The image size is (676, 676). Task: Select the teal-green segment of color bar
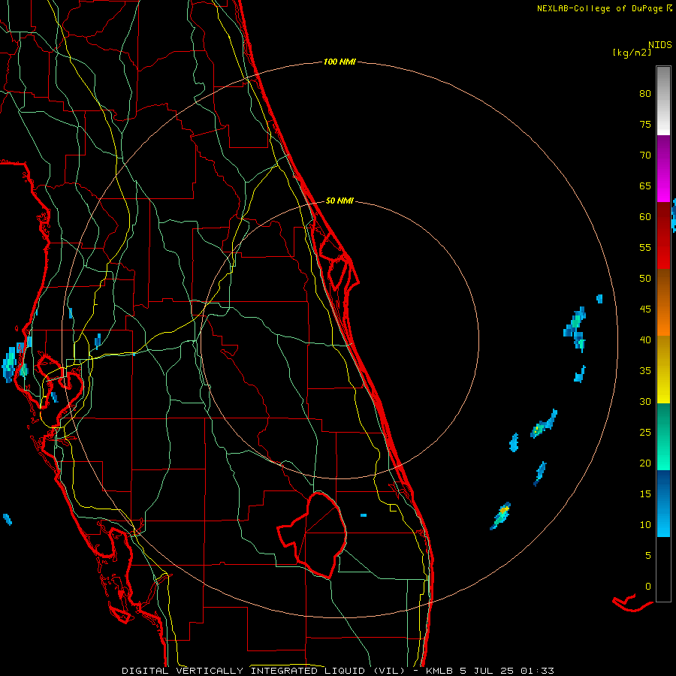(x=663, y=436)
